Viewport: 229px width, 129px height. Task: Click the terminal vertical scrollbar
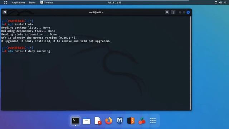[x=190, y=63]
